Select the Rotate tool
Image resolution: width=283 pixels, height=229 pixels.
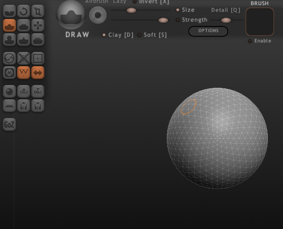pyautogui.click(x=24, y=11)
